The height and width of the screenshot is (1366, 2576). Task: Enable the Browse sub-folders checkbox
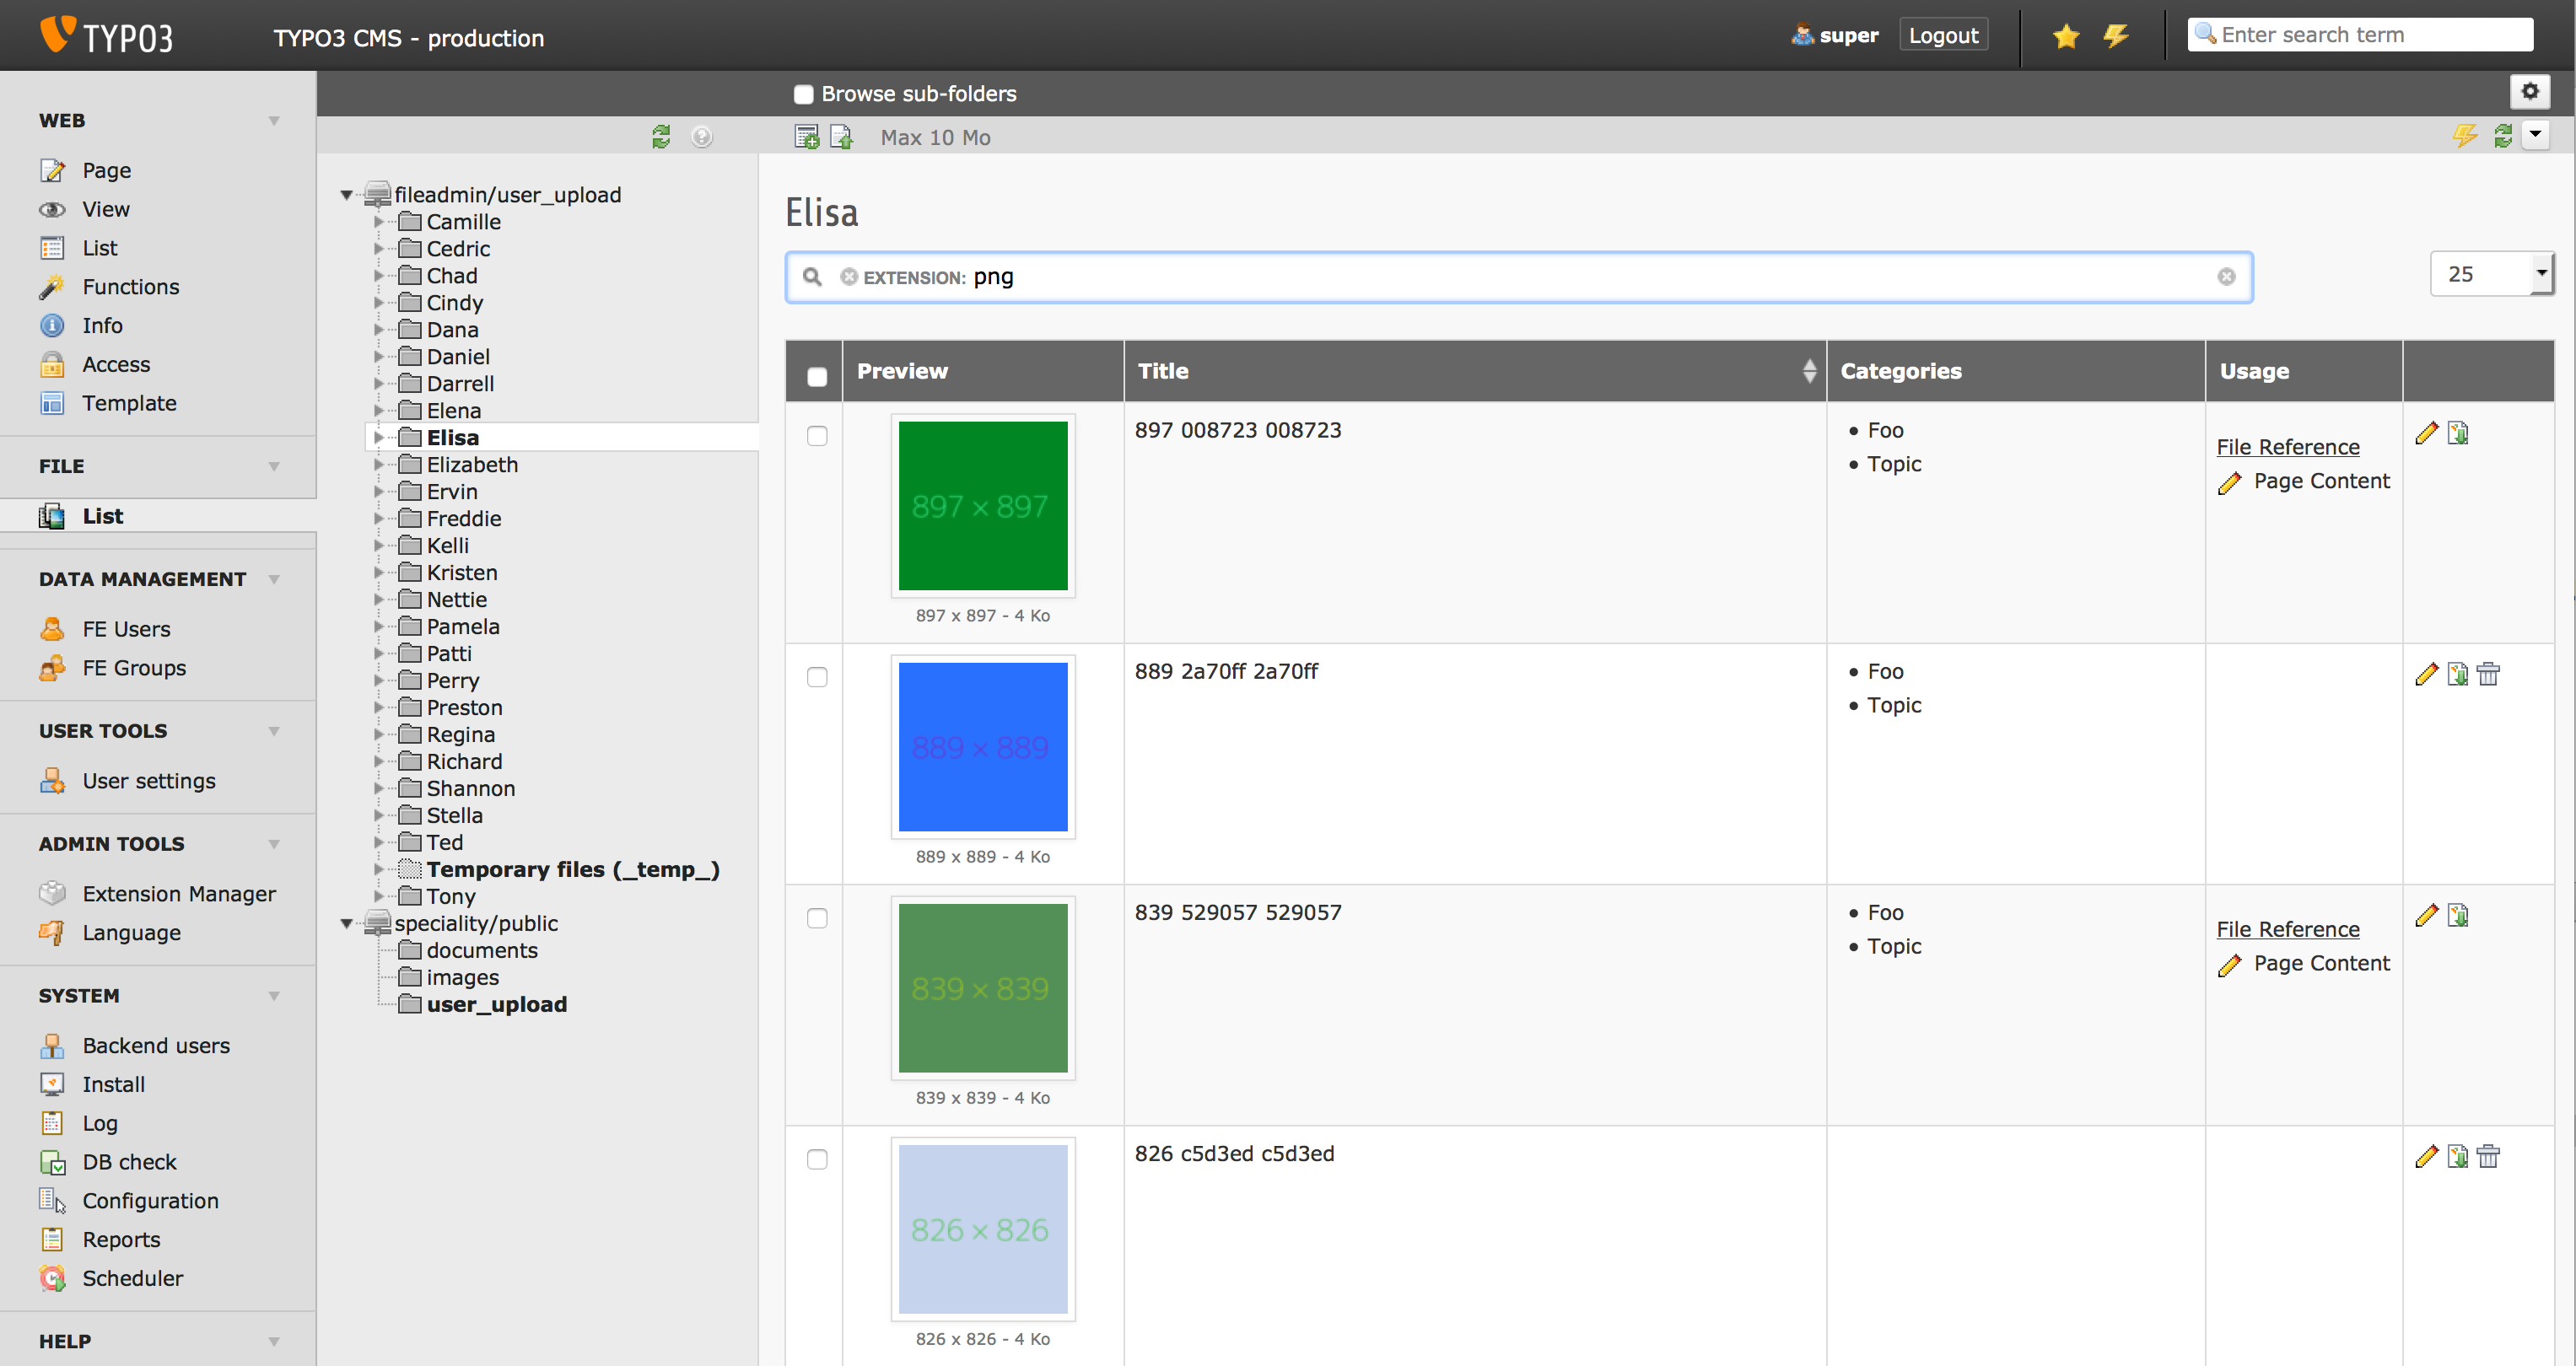point(803,94)
